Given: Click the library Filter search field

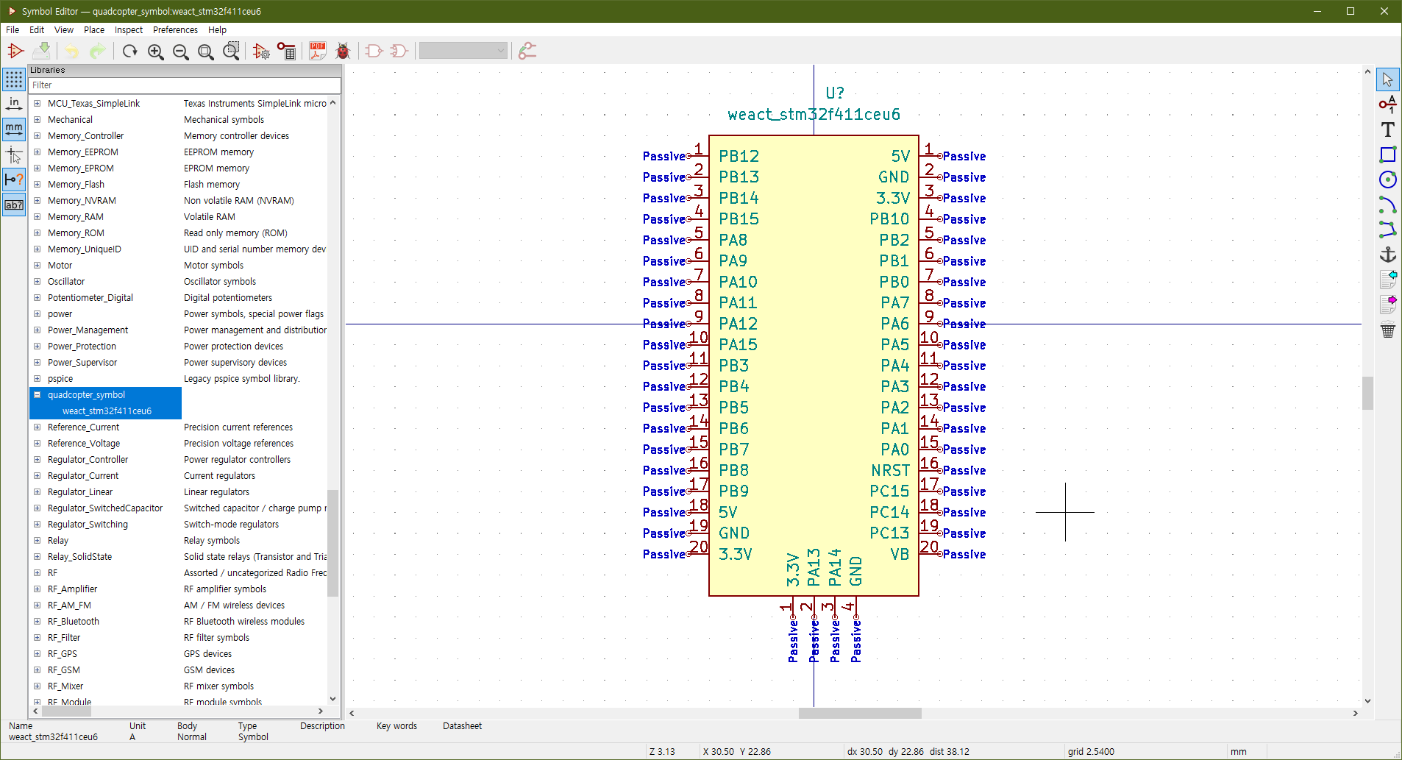Looking at the screenshot, I should (185, 85).
